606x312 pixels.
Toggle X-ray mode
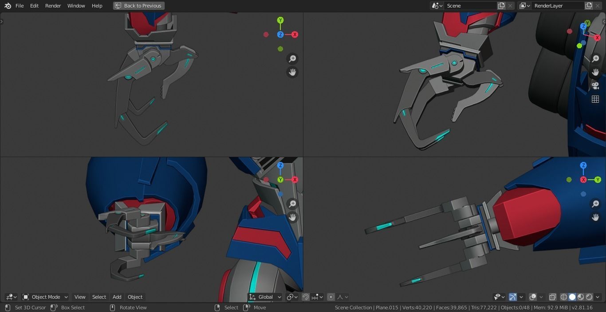click(553, 297)
